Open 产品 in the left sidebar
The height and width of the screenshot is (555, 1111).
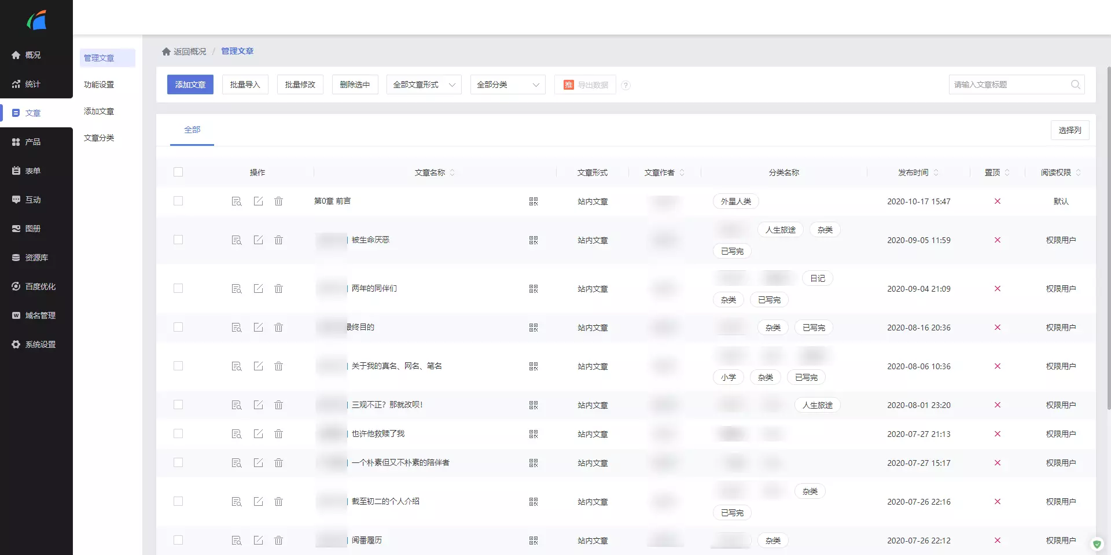33,142
